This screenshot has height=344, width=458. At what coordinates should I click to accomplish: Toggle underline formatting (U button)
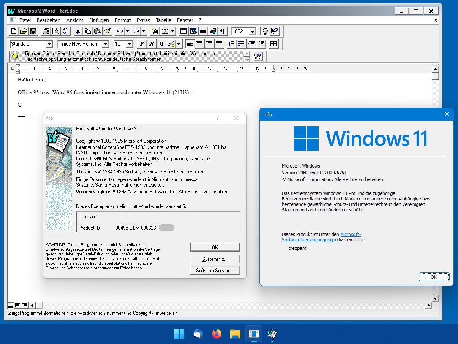tap(161, 44)
